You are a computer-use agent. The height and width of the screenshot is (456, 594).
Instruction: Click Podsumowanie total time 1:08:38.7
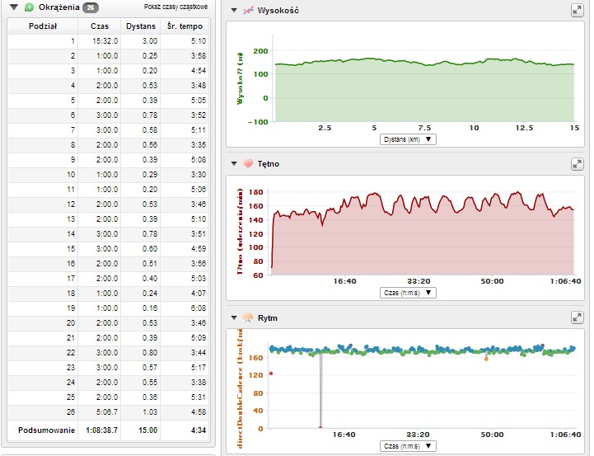[101, 430]
